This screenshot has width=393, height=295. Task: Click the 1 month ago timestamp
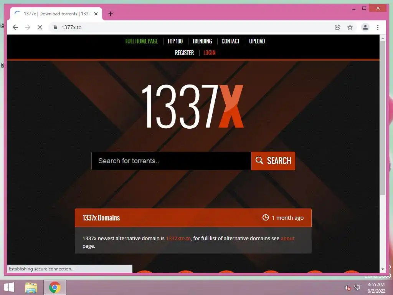283,218
